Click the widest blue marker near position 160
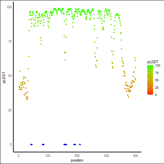Screen dimensions: 164x164 65,145
